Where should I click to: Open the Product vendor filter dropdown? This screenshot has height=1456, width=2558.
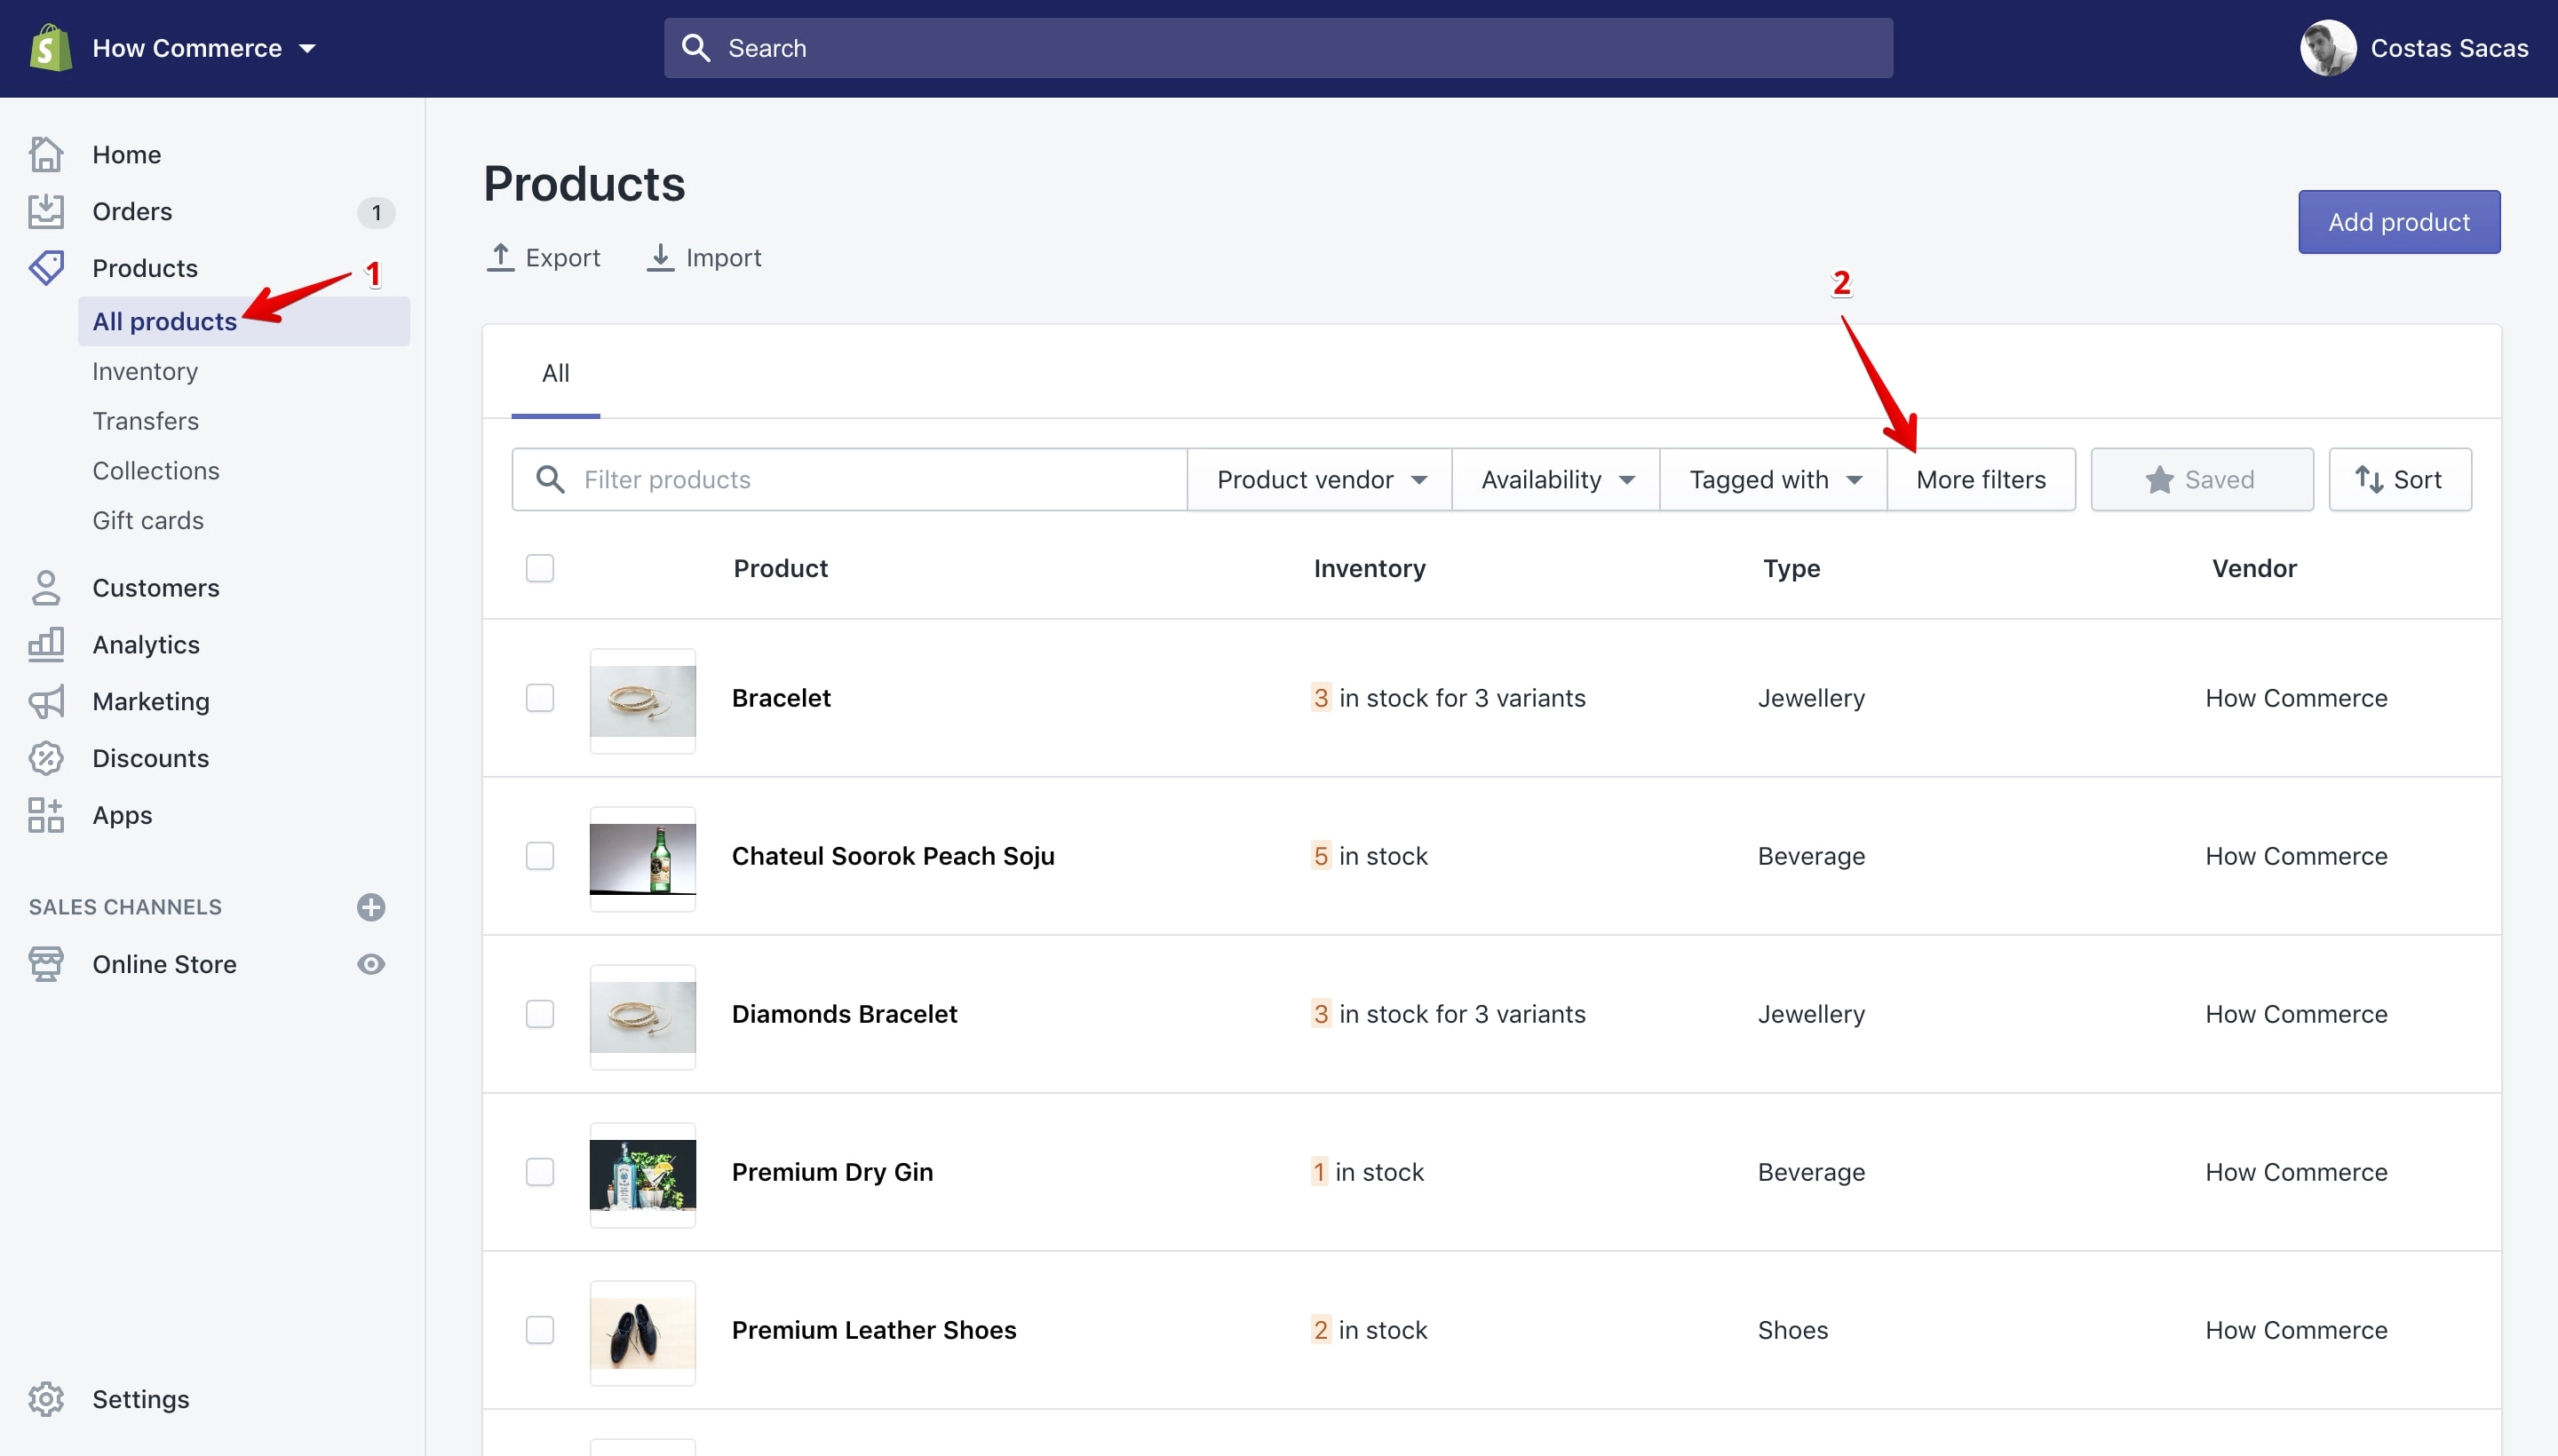(1320, 479)
